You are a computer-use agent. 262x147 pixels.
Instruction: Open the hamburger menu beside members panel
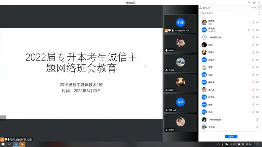point(259,8)
